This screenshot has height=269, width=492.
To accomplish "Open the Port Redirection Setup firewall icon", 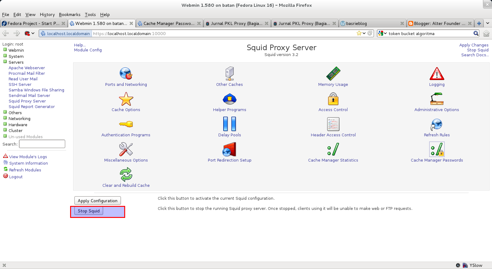I will click(x=229, y=149).
